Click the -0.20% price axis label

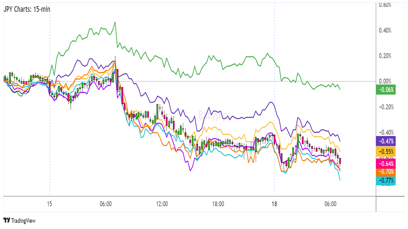pyautogui.click(x=386, y=107)
